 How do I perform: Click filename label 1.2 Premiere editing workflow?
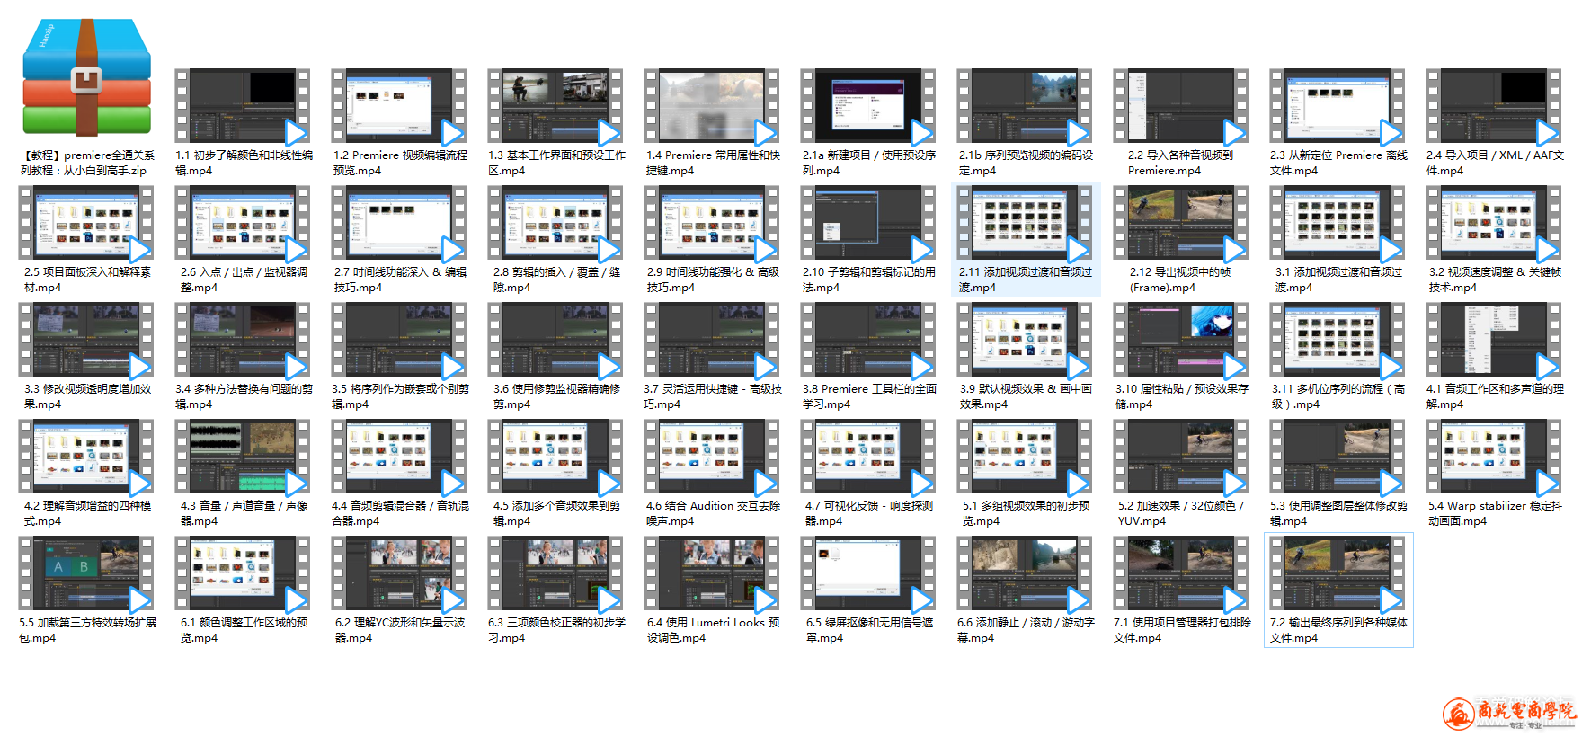click(400, 163)
